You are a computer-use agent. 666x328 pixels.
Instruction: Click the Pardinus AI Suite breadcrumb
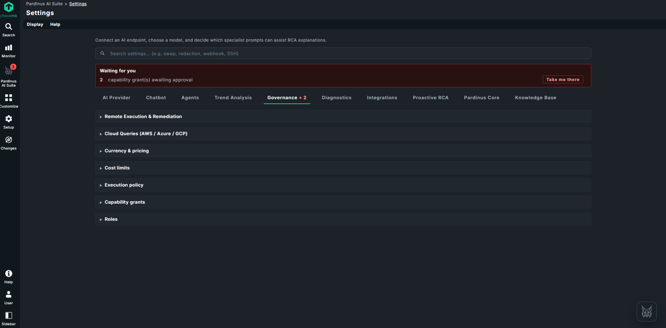click(x=44, y=4)
